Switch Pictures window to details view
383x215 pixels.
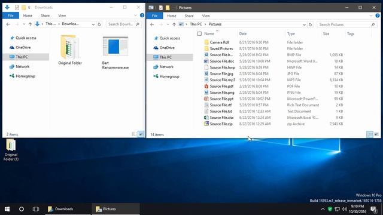[370, 134]
